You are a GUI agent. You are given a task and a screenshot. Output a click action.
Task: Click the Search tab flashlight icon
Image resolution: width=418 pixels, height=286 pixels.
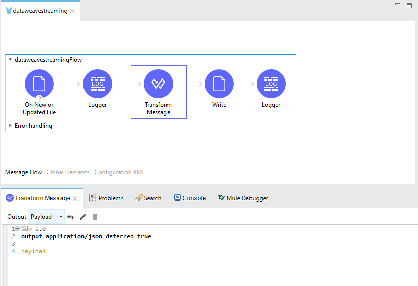(x=138, y=198)
